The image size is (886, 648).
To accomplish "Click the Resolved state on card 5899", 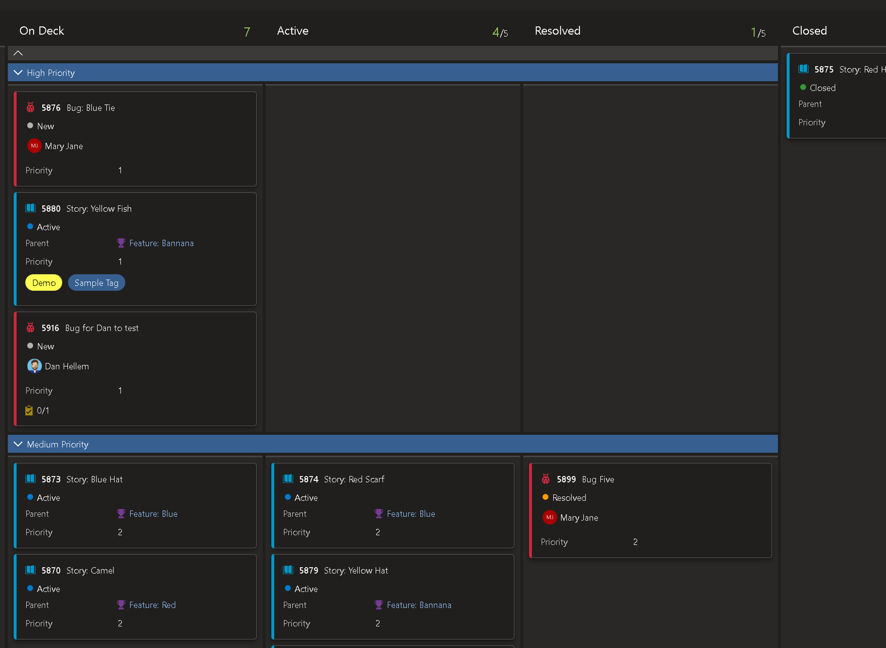I will click(564, 497).
